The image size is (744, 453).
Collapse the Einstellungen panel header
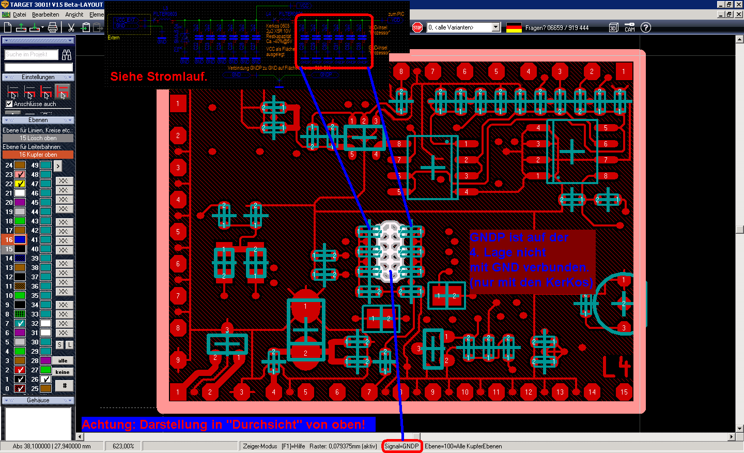(x=38, y=77)
